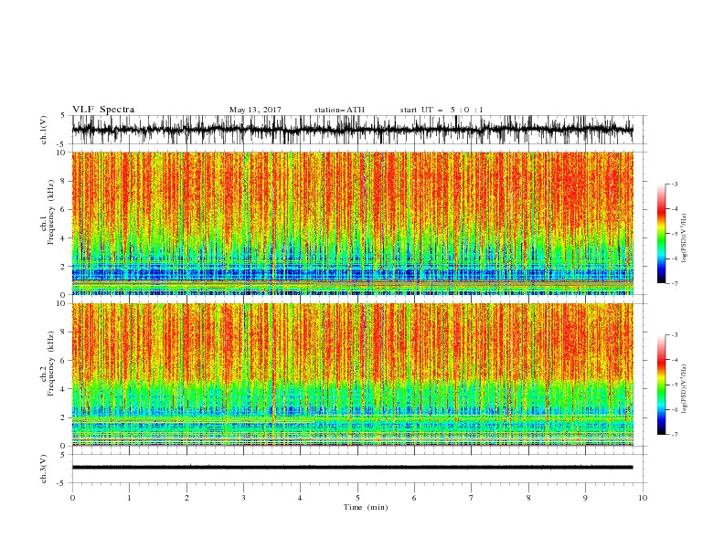Click the '-7' label on lower color bar
The width and height of the screenshot is (724, 559).
(x=674, y=435)
